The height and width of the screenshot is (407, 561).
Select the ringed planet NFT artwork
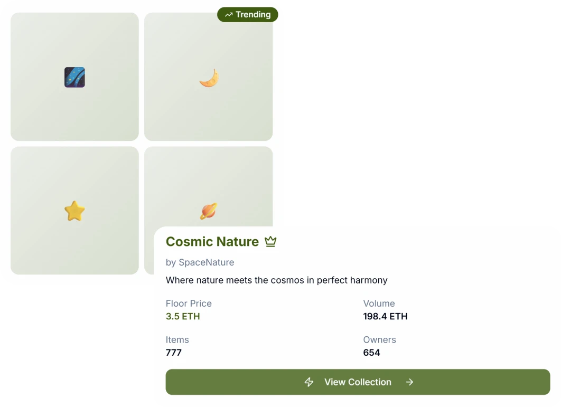(208, 210)
